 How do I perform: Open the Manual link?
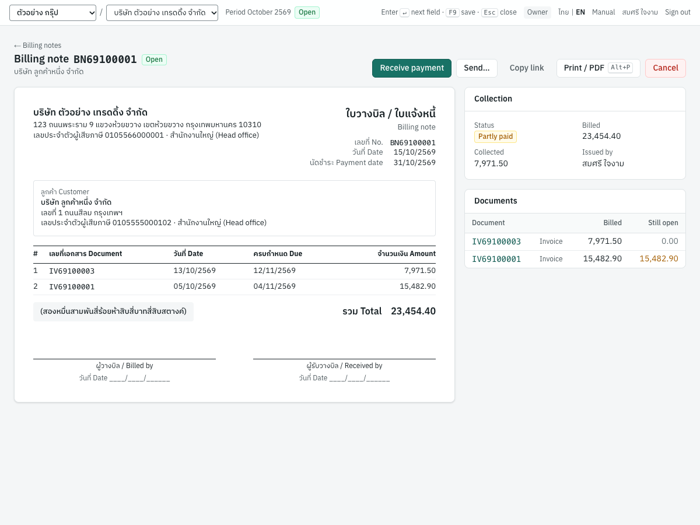pyautogui.click(x=603, y=12)
